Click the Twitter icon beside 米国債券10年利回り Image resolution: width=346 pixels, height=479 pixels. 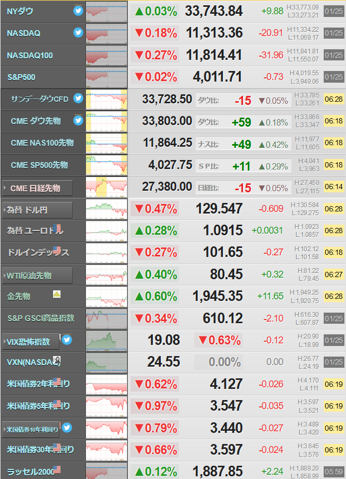pyautogui.click(x=67, y=428)
